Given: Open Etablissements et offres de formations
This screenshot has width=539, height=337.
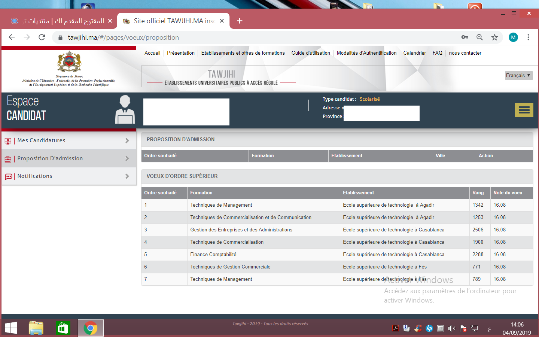Looking at the screenshot, I should coord(243,53).
